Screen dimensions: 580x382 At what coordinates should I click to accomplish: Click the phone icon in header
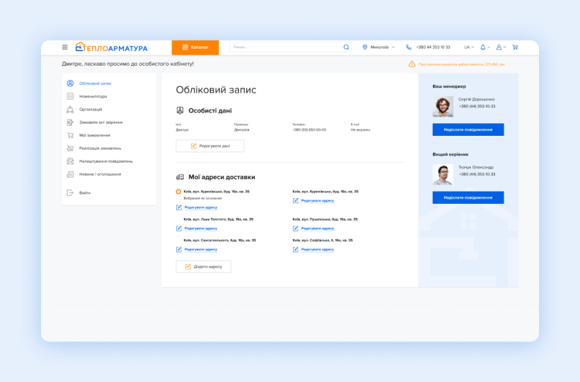408,47
